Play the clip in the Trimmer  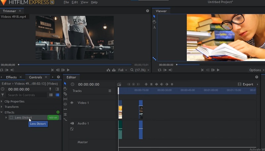[x=68, y=70]
